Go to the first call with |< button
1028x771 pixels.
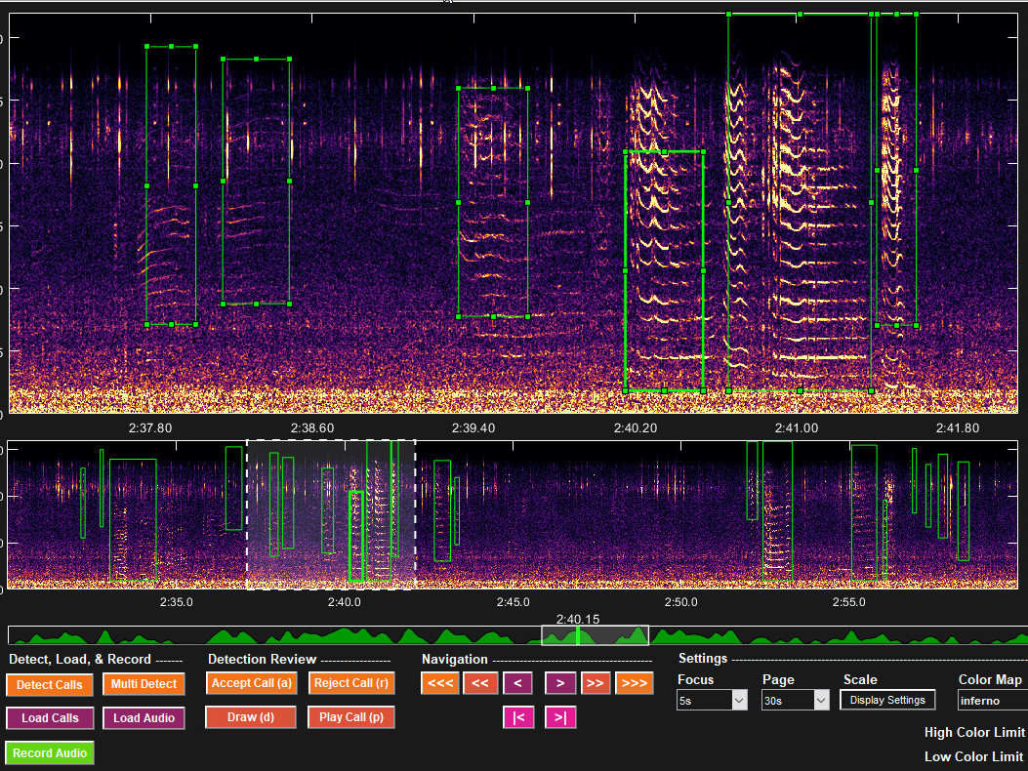(x=518, y=717)
